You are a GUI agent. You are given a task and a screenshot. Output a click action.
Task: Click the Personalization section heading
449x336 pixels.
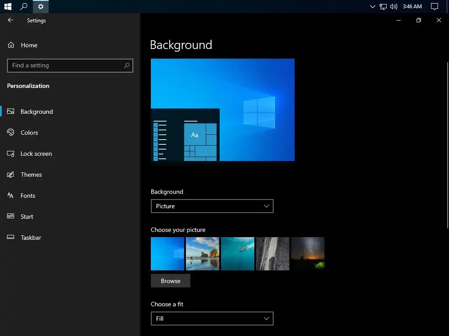(x=28, y=86)
